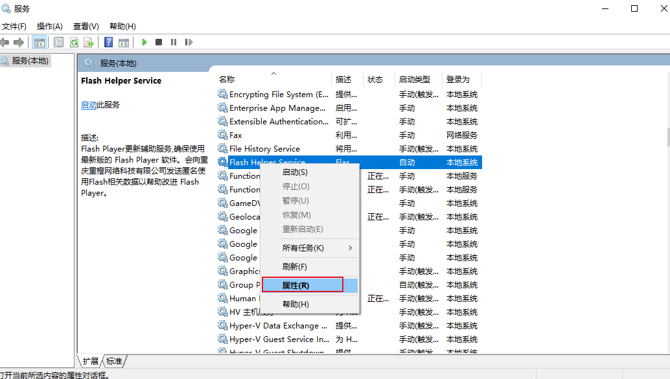
Task: Click Restart Service toolbar icon
Action: (x=189, y=42)
